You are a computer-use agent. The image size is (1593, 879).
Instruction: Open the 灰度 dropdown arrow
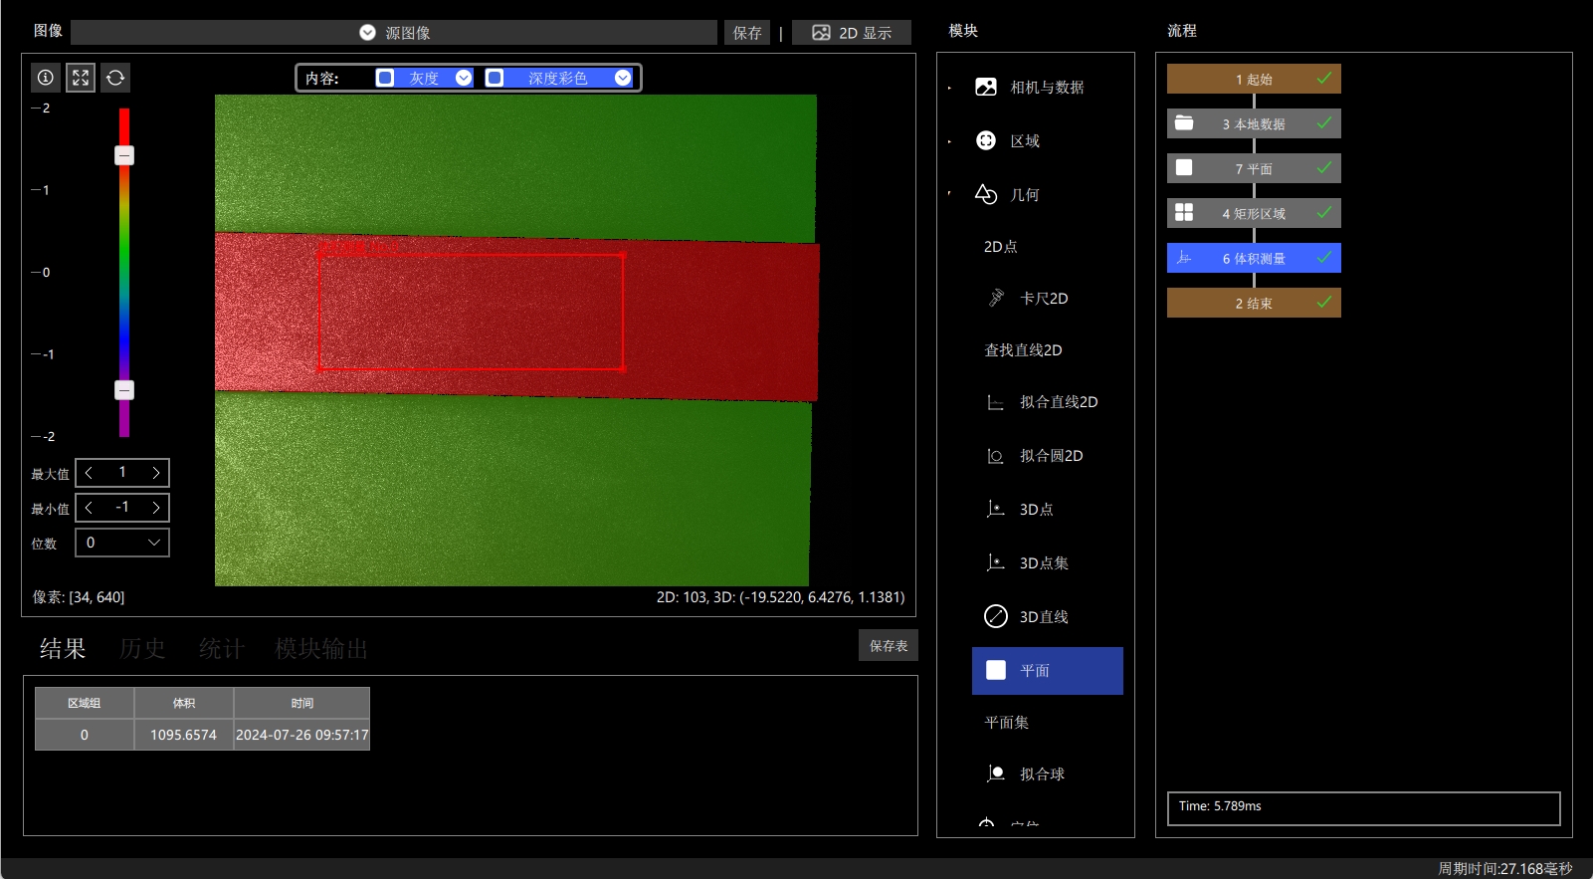(464, 78)
